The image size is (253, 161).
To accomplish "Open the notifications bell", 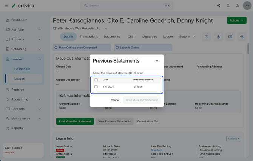I will pos(228,6).
